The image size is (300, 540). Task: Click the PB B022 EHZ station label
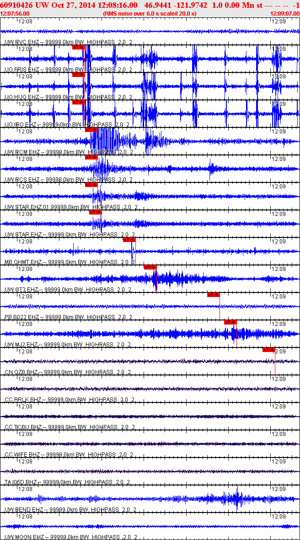68,317
